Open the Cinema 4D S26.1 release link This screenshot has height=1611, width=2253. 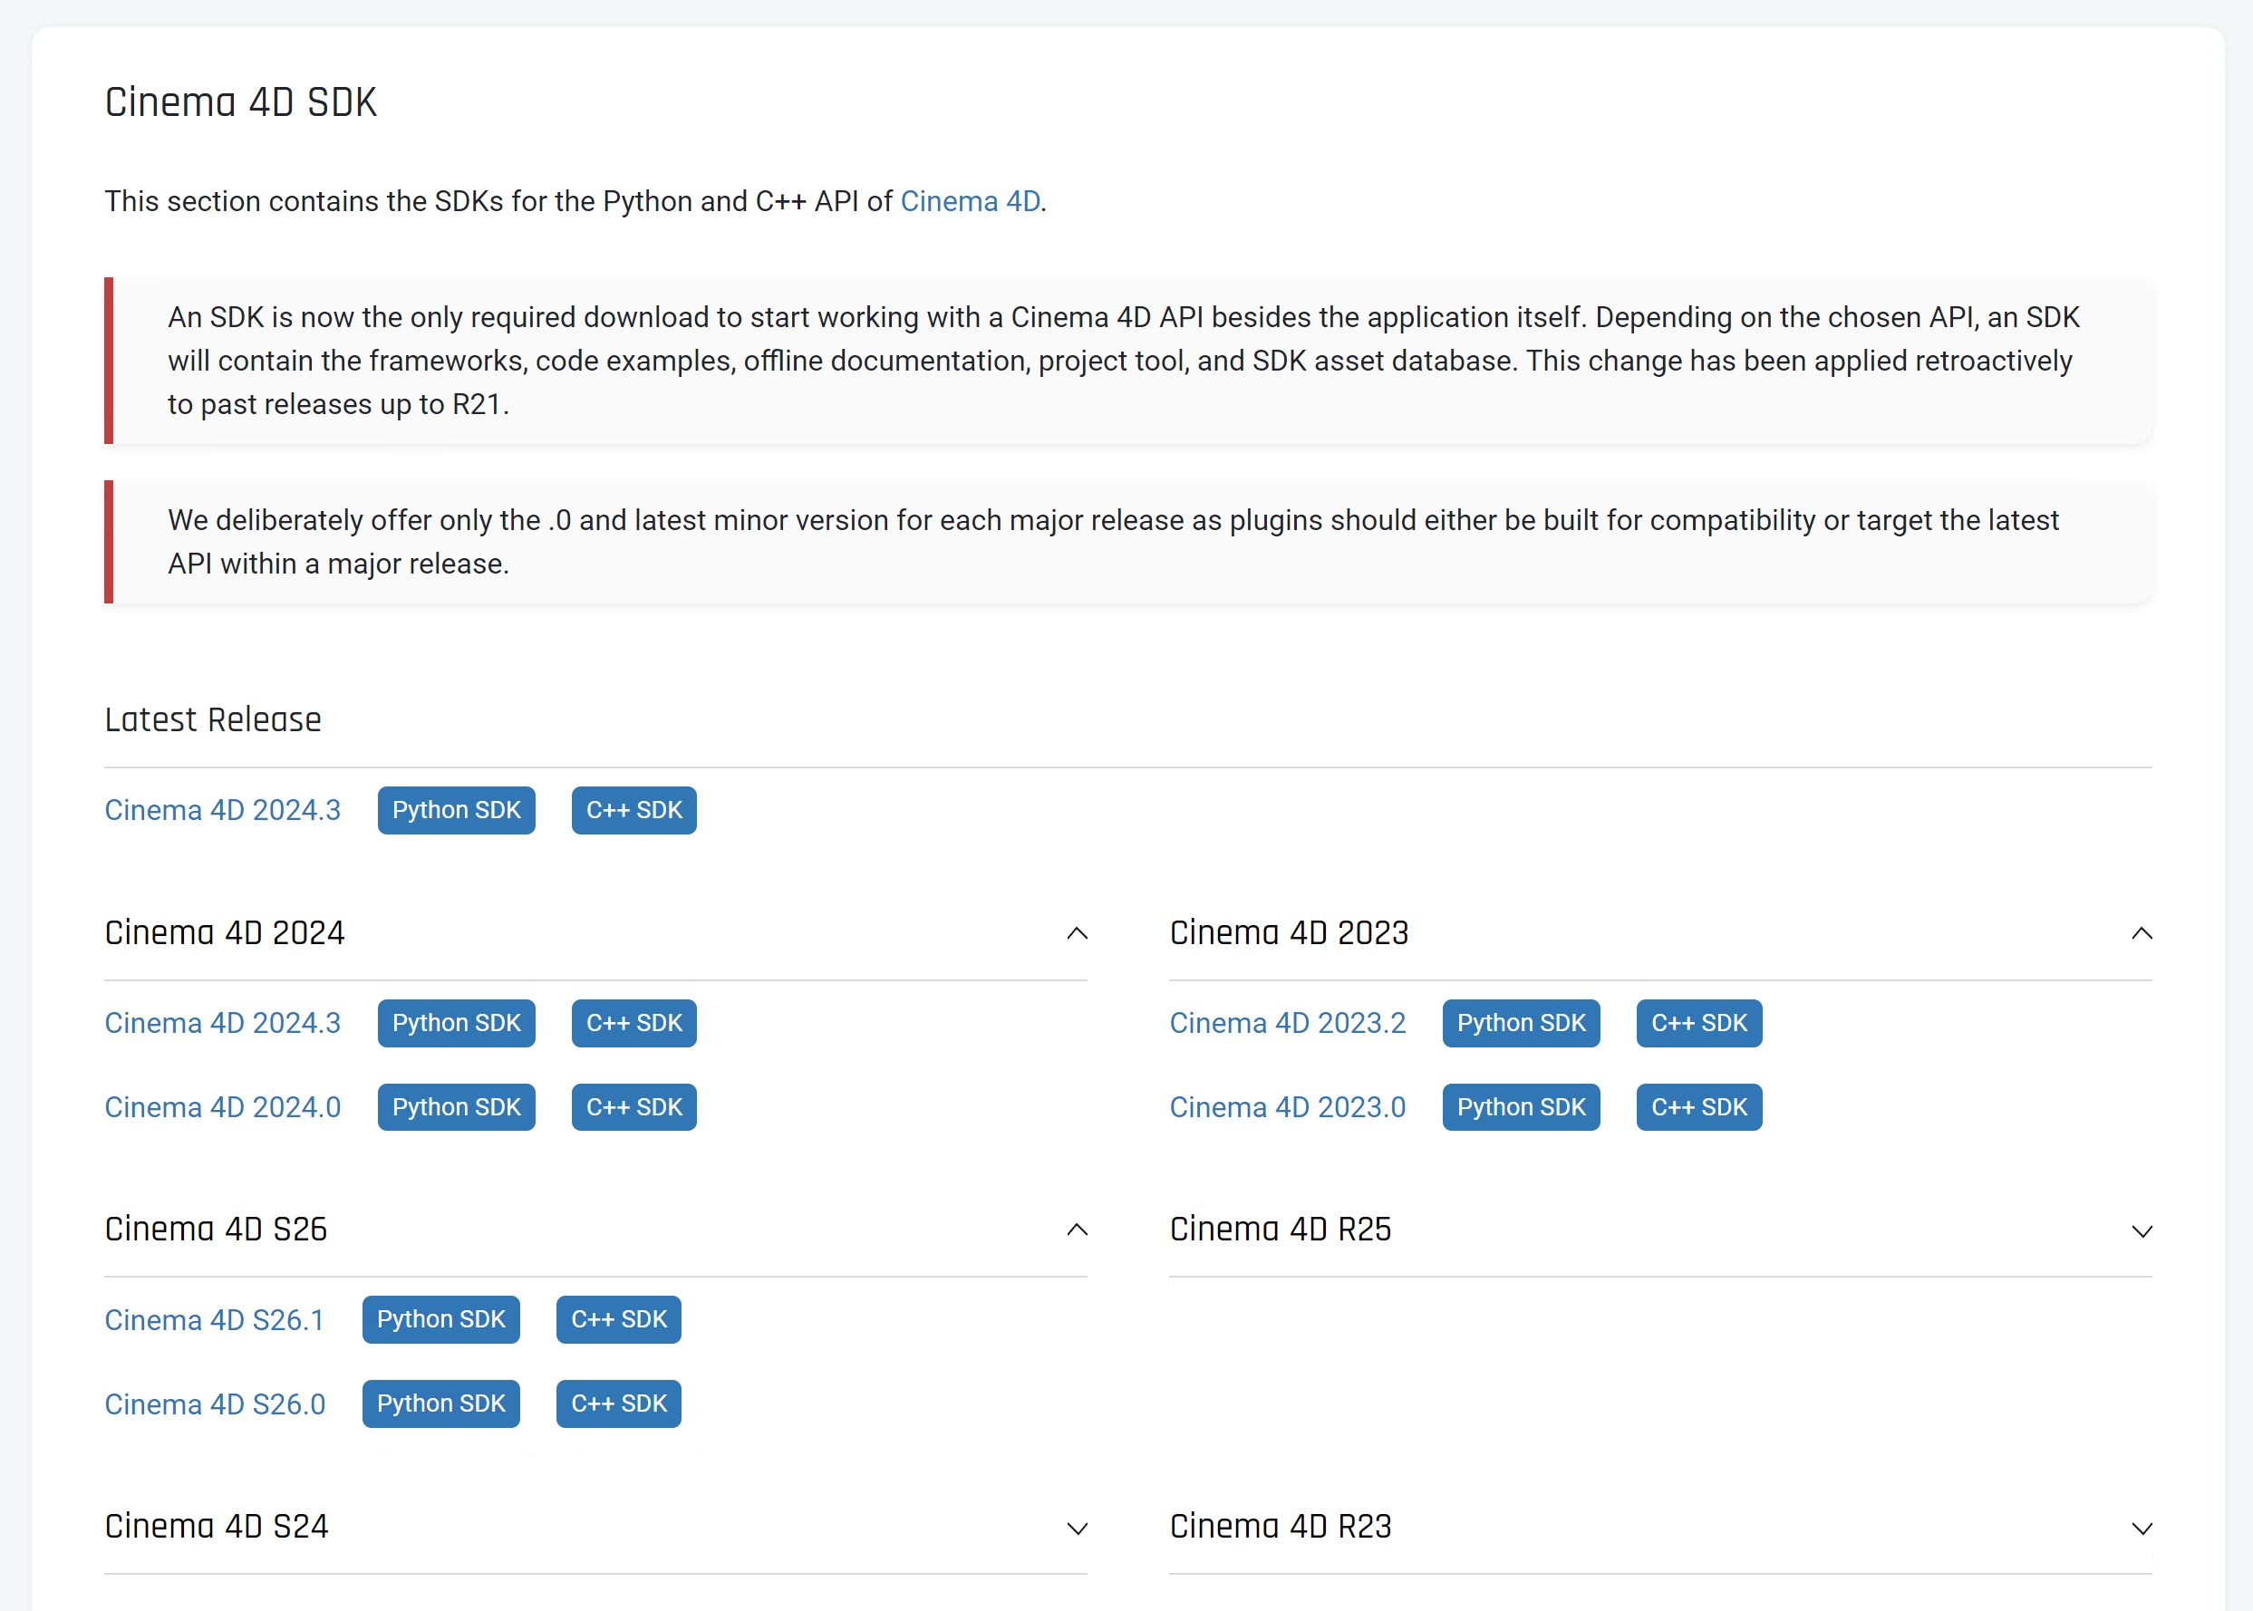[214, 1320]
